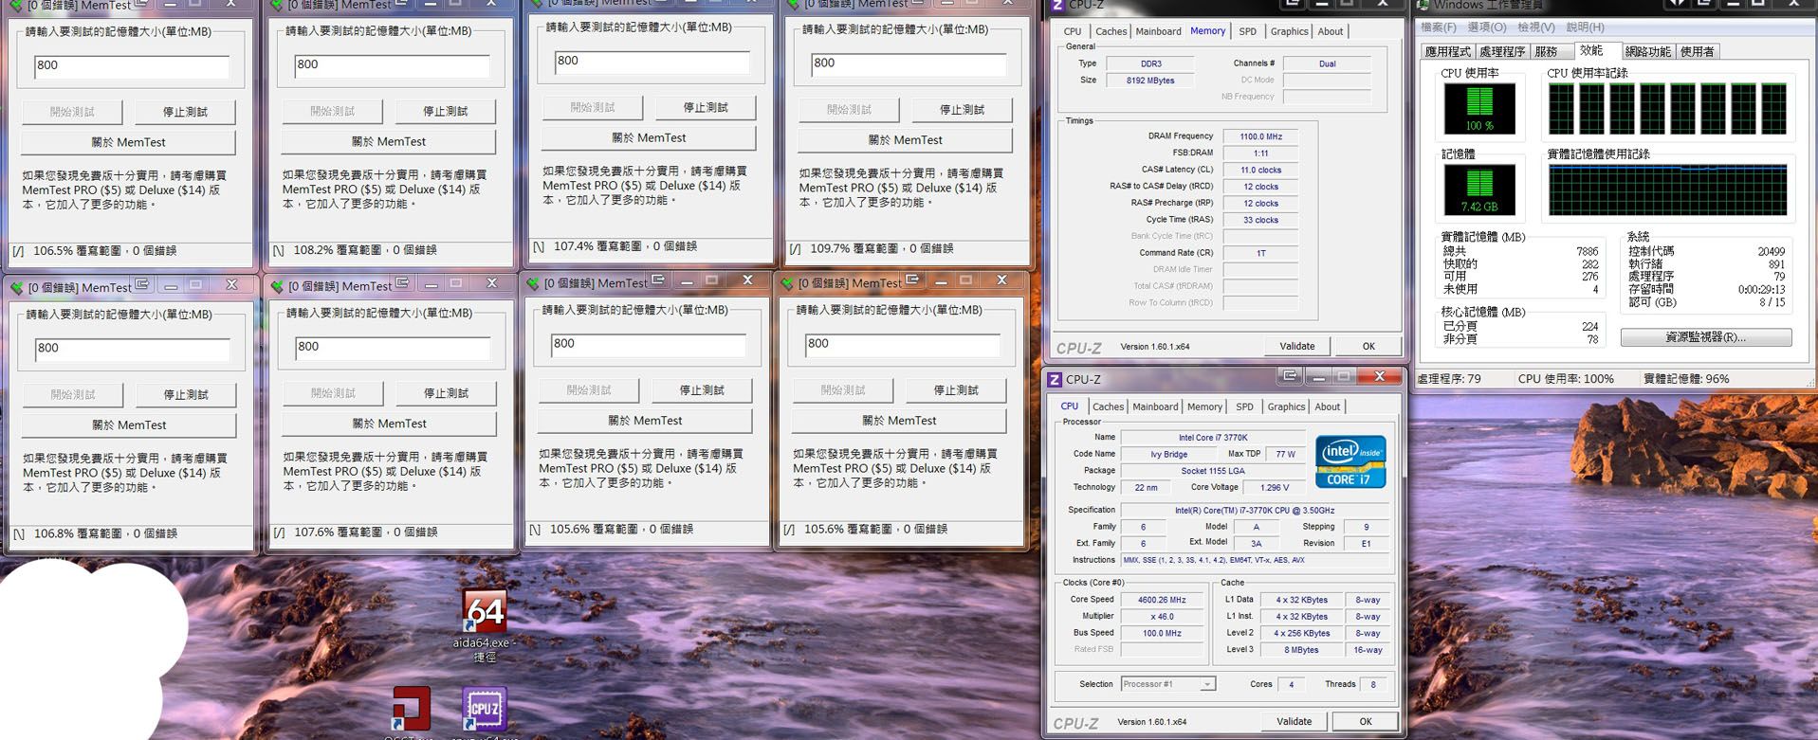The image size is (1818, 740).
Task: Open 選項(O) menu in Task Manager
Action: [1486, 27]
